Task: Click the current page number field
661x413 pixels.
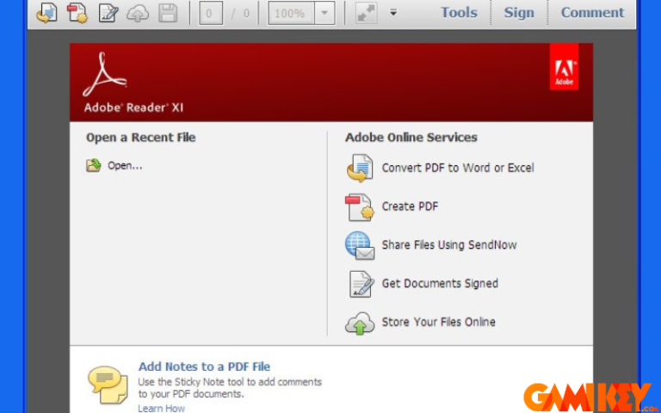Action: coord(210,14)
